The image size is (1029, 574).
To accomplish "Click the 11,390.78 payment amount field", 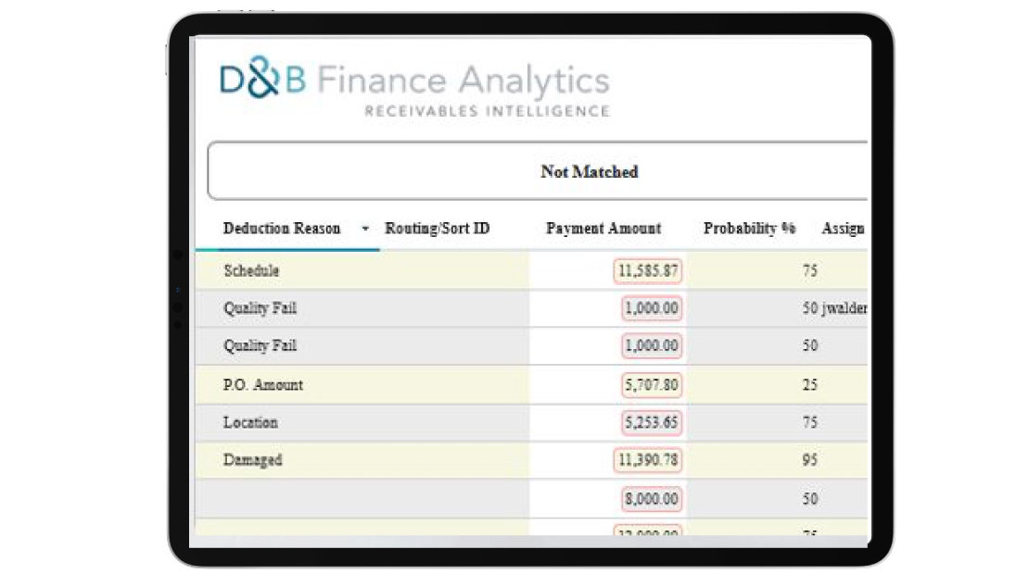I will (647, 460).
